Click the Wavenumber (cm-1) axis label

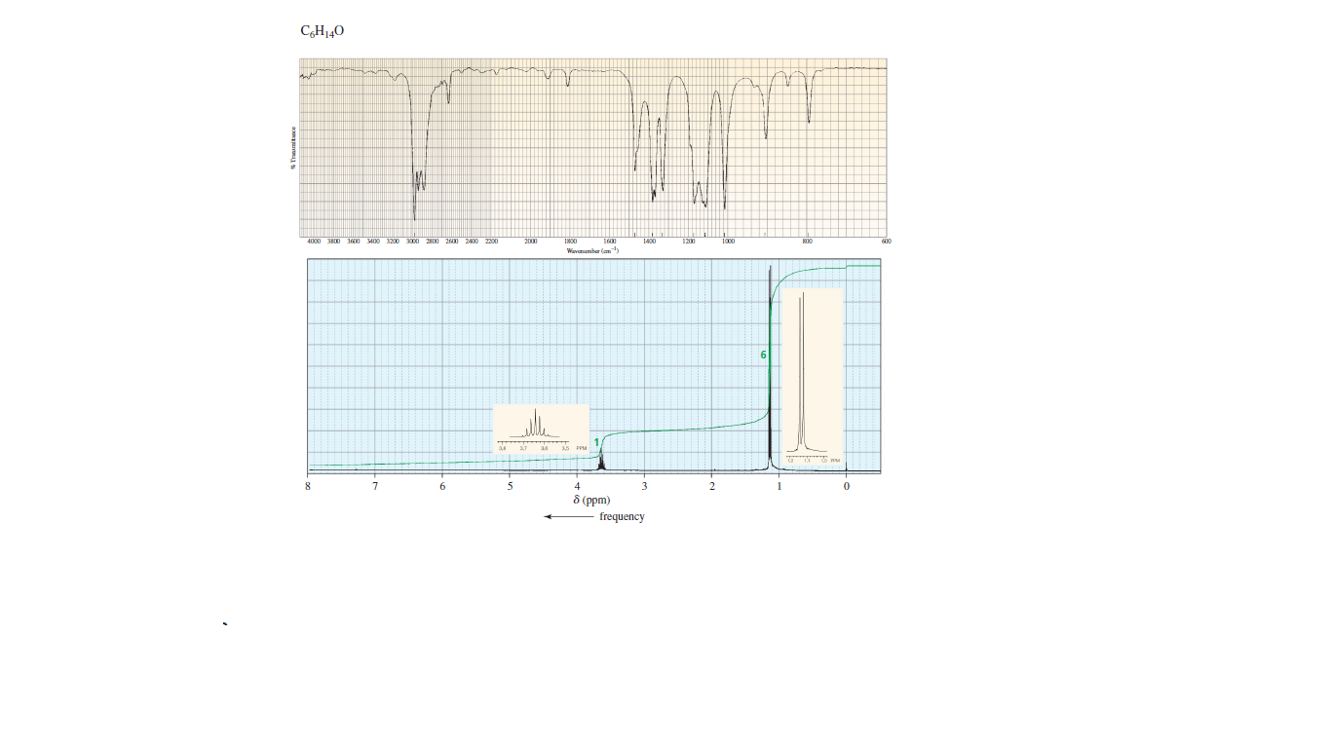click(x=592, y=250)
